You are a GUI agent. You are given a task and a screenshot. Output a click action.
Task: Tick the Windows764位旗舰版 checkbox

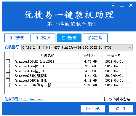tap(8, 75)
